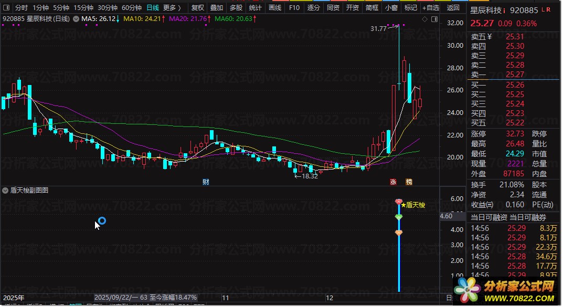Click the blue circle cursor marker
563x307 pixels.
(102, 221)
